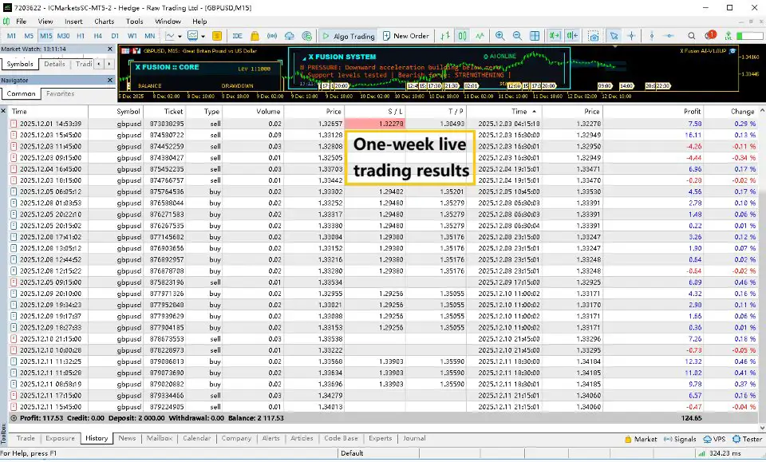Open the chart templates dropdown arrow
Viewport: 766px width, 462px height.
pos(203,36)
